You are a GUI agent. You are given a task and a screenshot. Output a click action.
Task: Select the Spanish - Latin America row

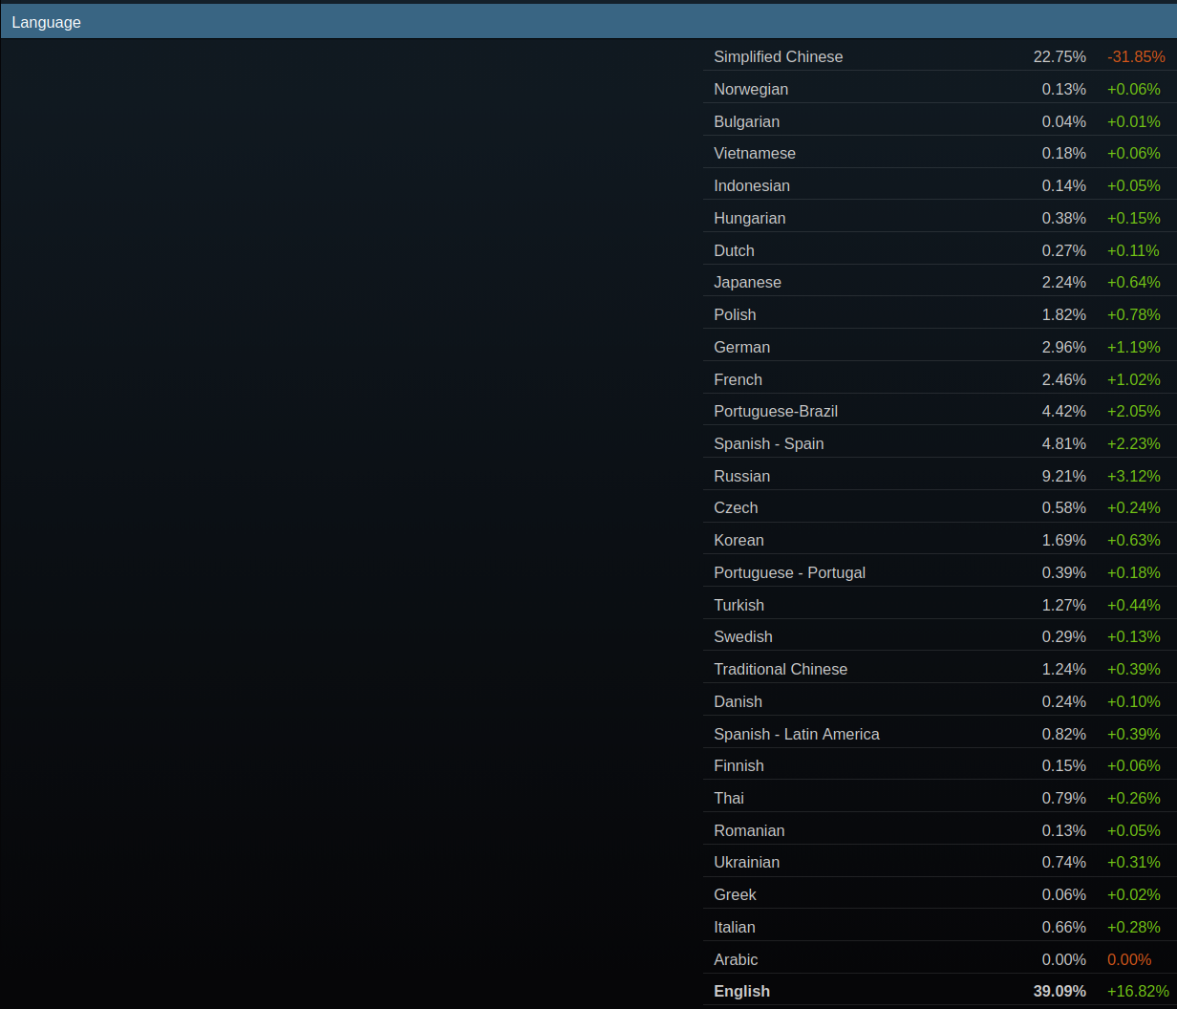[x=940, y=734]
